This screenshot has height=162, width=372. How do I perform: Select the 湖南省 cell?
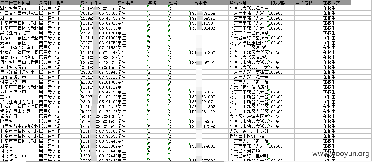point(19,146)
